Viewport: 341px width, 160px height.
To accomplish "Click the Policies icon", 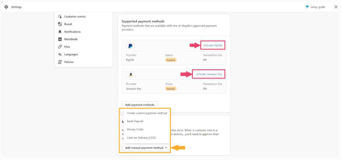I will [x=60, y=62].
